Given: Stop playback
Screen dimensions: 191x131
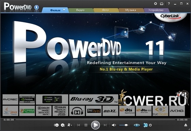Looking at the screenshot, I should (86, 125).
